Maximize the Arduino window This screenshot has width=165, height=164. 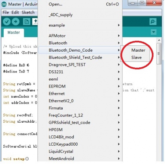pyautogui.click(x=142, y=3)
